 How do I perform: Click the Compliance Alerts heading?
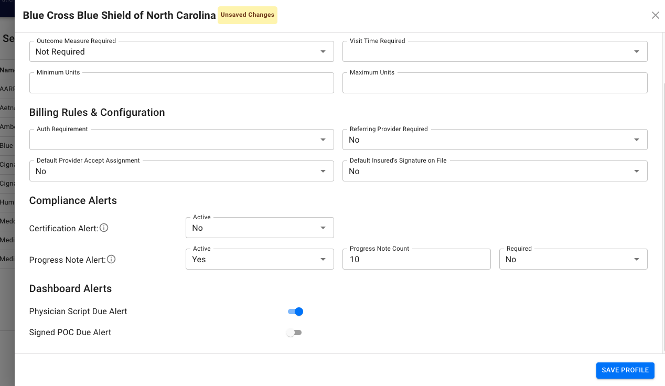tap(73, 200)
